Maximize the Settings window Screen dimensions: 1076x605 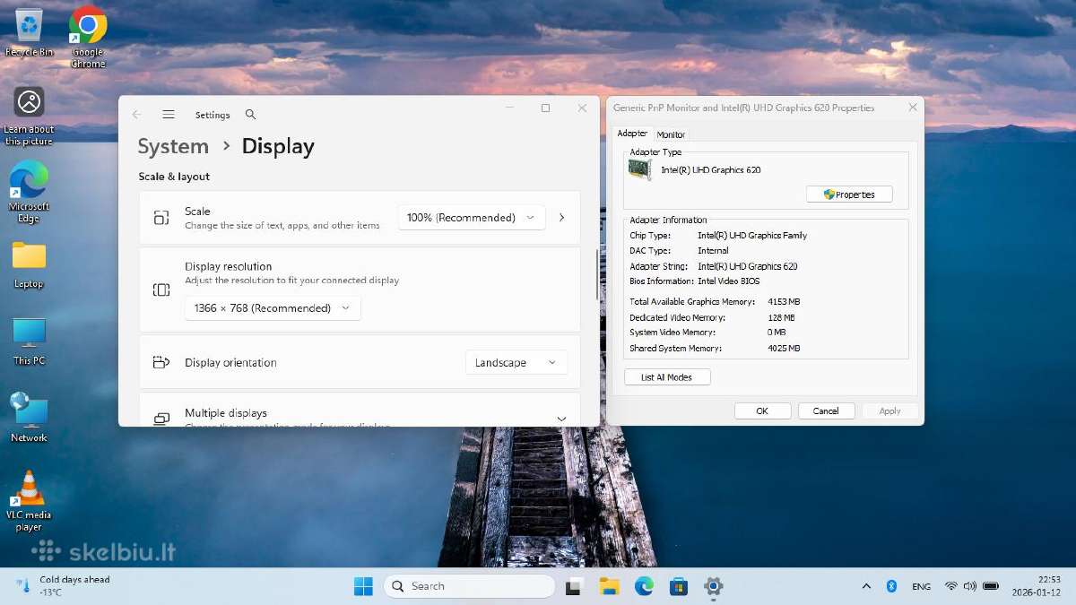pos(545,108)
